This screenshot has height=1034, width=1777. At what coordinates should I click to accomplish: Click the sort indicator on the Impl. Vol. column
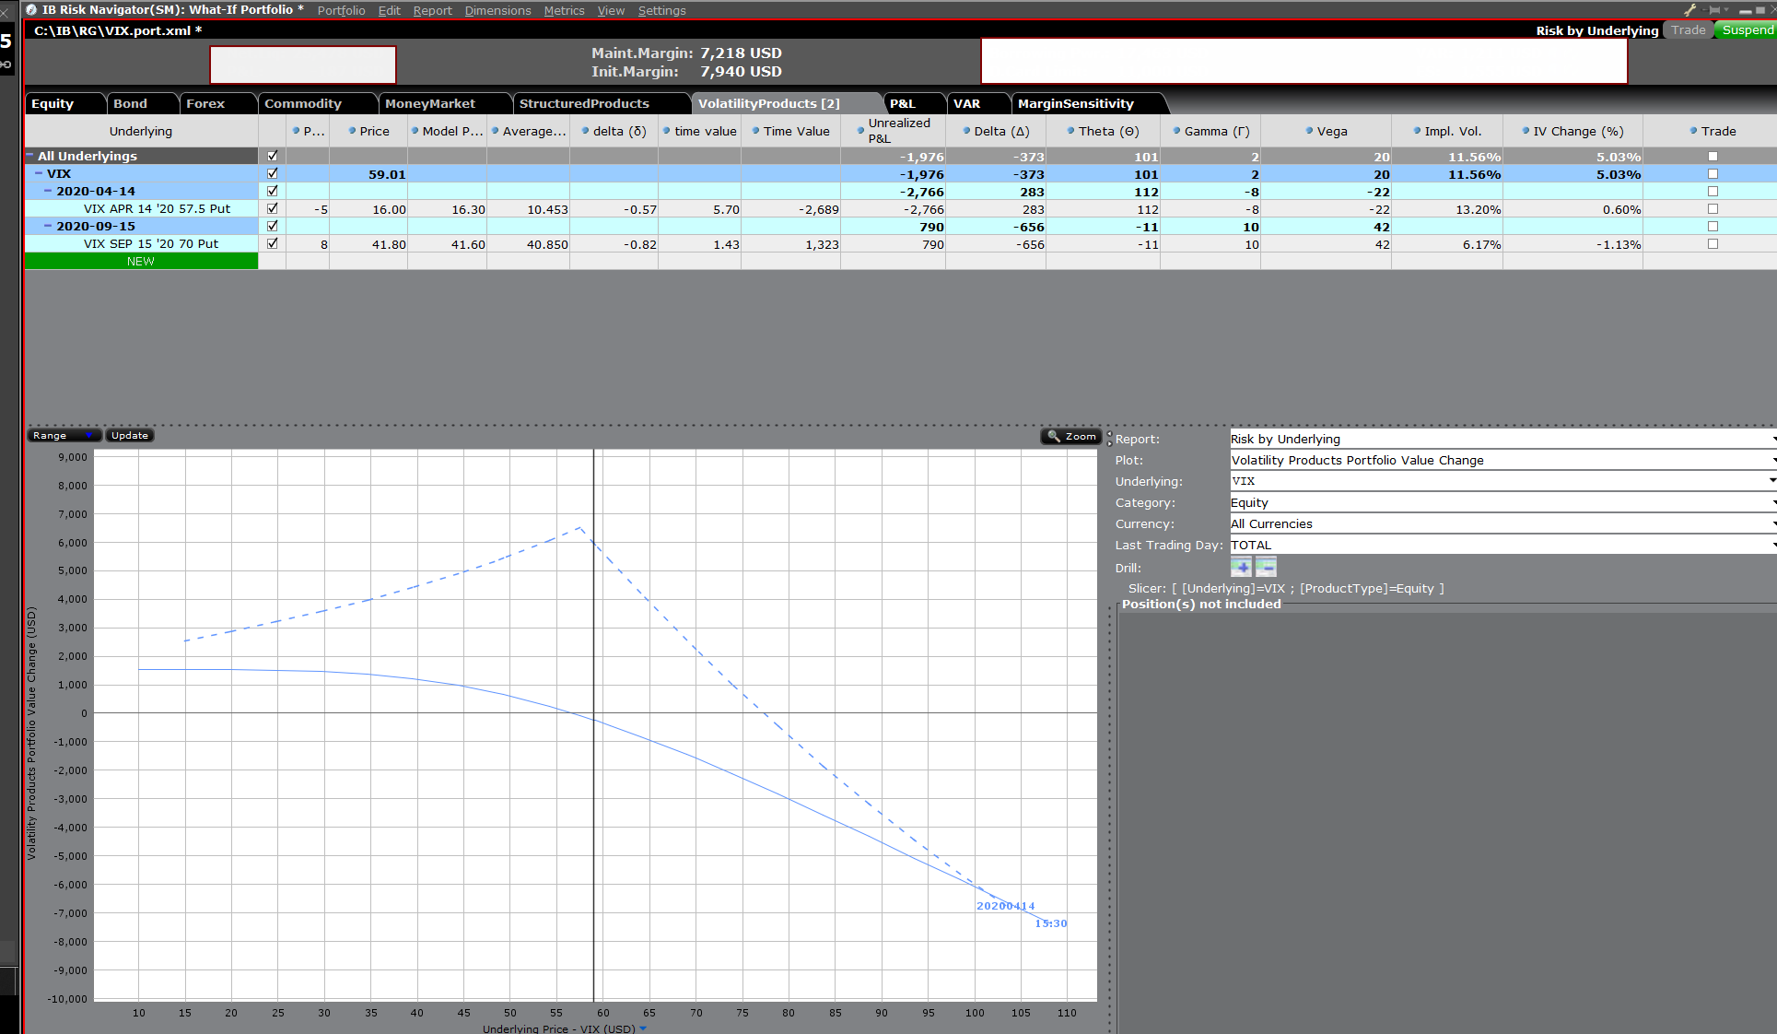click(1419, 131)
